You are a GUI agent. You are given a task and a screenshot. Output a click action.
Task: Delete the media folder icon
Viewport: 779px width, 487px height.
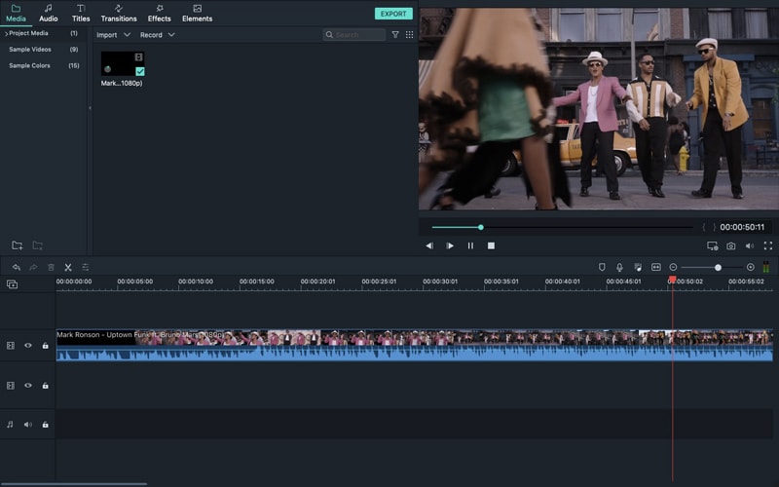(x=38, y=245)
